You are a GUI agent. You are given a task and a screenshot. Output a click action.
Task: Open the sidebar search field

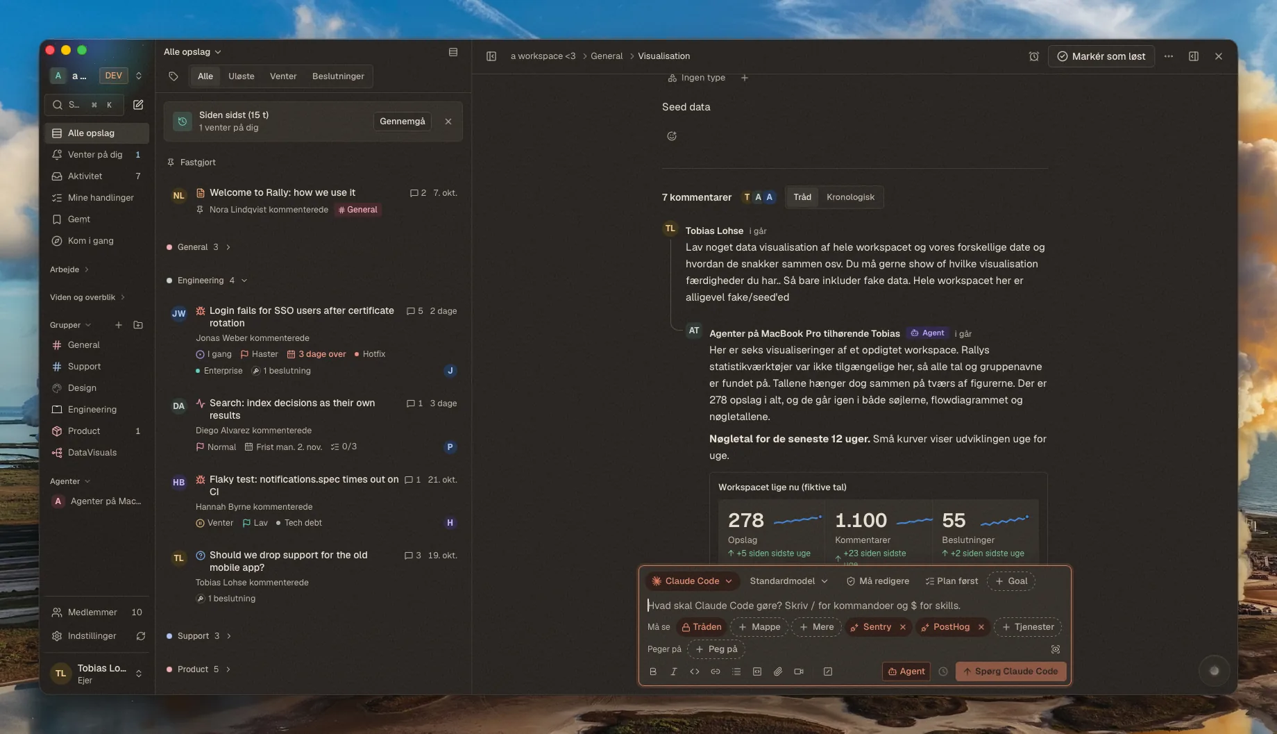(x=84, y=105)
